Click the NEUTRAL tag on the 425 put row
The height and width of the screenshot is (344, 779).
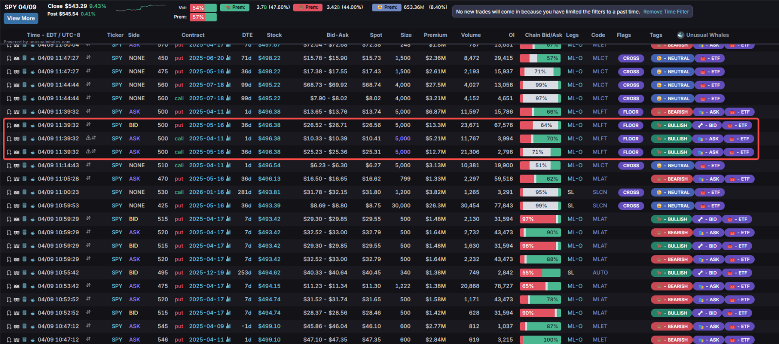coord(673,206)
